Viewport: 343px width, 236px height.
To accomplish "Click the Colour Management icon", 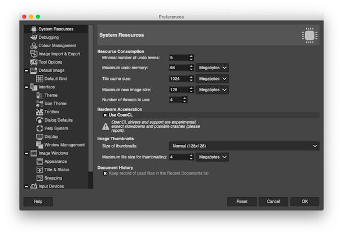I will tap(34, 46).
